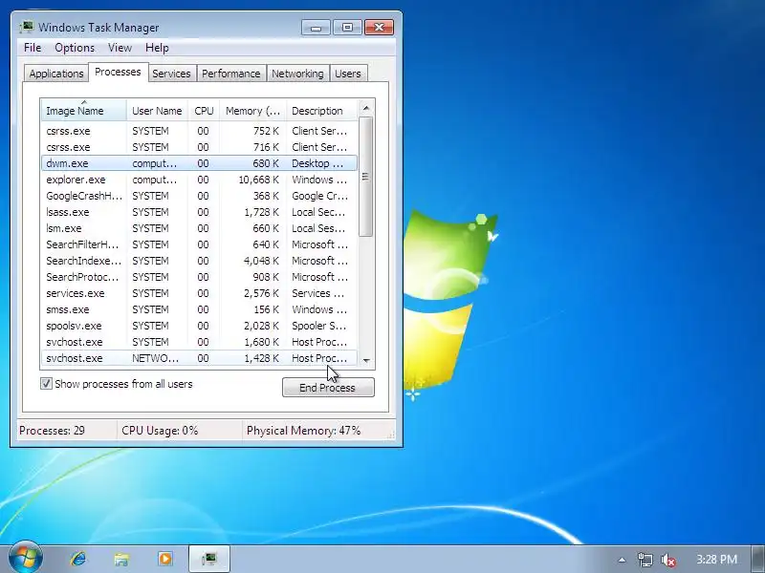Select the spoolsv.exe process
Screen dimensions: 765x573
[199, 326]
